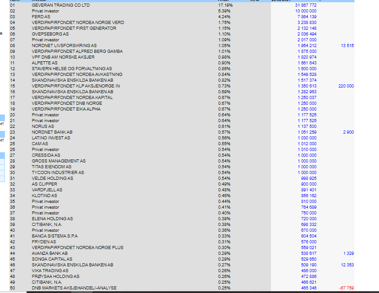The image size is (379, 293).
Task: Click share count 10 000 000
Action: pos(306,11)
